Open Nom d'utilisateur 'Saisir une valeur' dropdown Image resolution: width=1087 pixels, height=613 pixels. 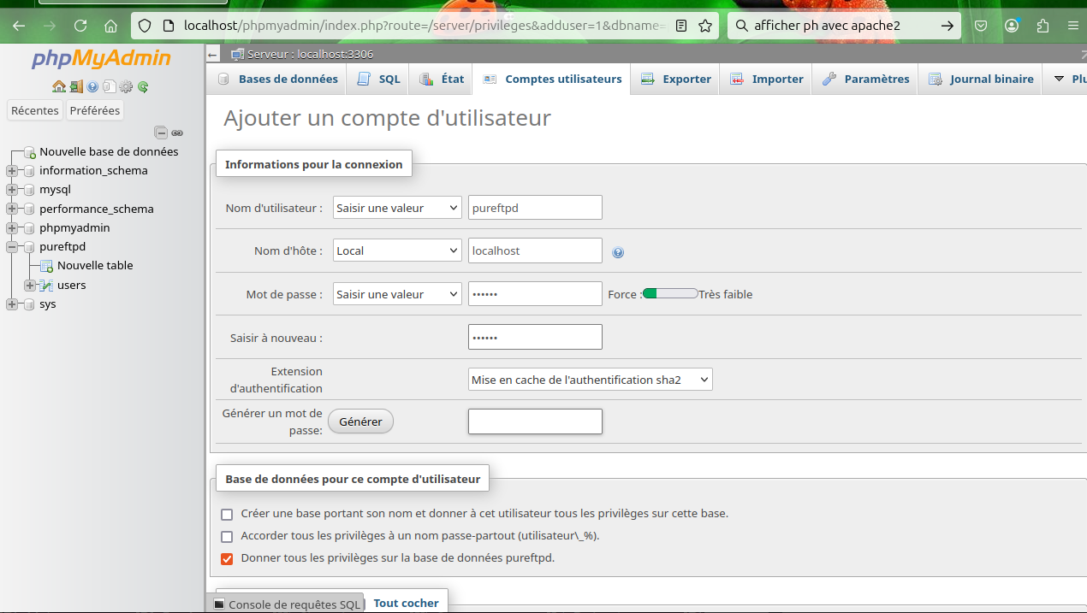coord(397,208)
